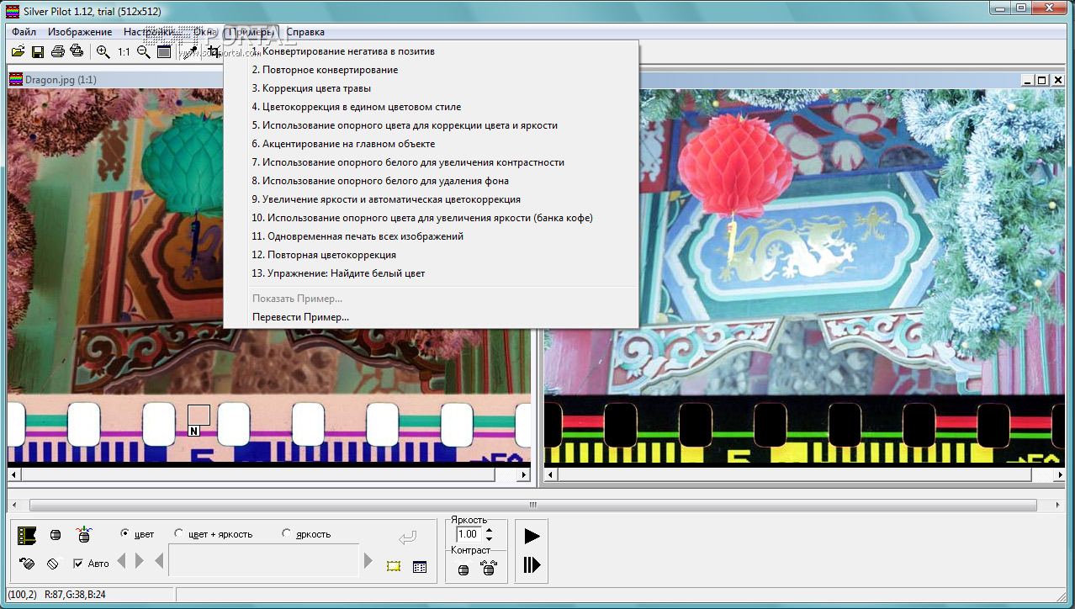Set zoom to 1:1 in toolbar
This screenshot has width=1075, height=609.
(x=124, y=52)
